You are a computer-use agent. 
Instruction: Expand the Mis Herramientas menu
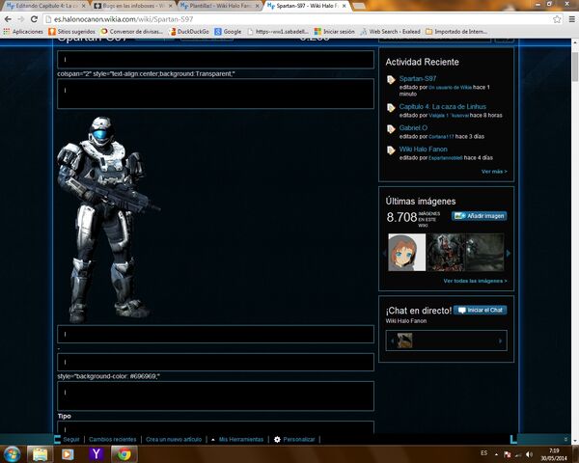(x=237, y=440)
